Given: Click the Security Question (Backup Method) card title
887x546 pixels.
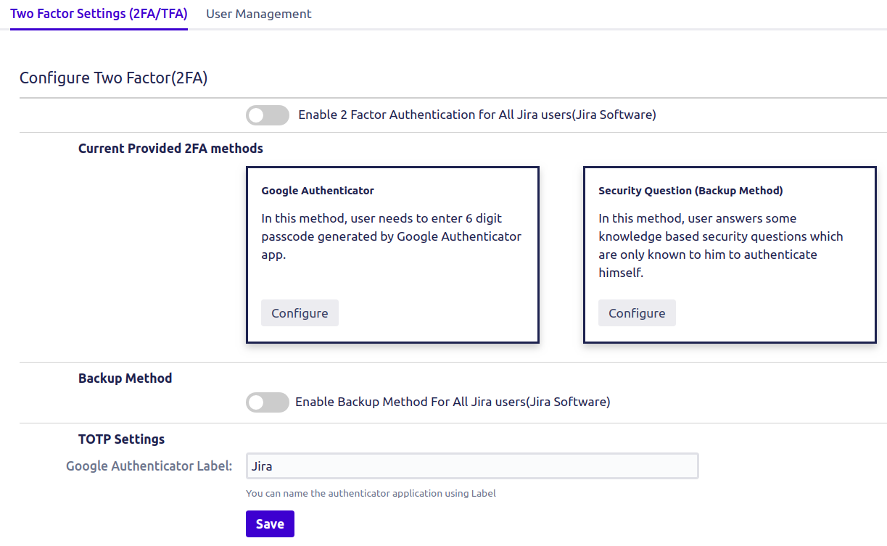Looking at the screenshot, I should coord(690,191).
